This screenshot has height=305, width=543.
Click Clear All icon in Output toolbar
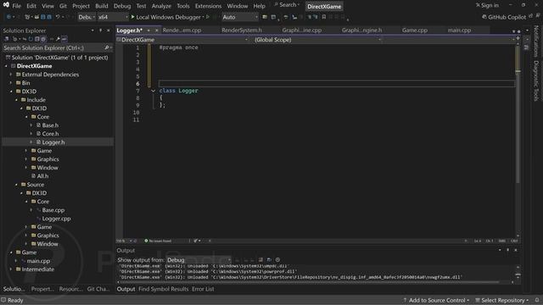(x=260, y=260)
